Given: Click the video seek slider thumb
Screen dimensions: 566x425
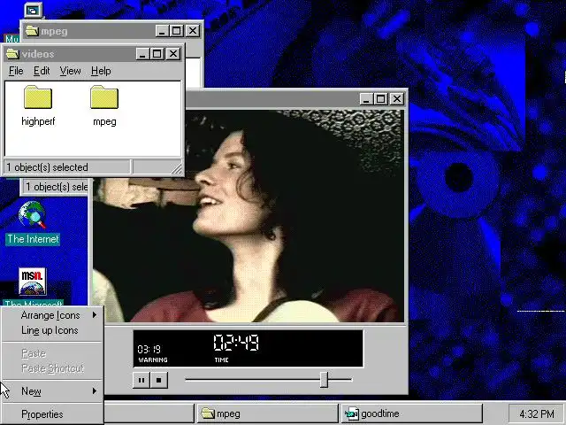Looking at the screenshot, I should coord(324,380).
